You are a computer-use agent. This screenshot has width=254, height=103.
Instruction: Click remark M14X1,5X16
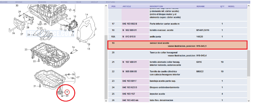(203, 30)
